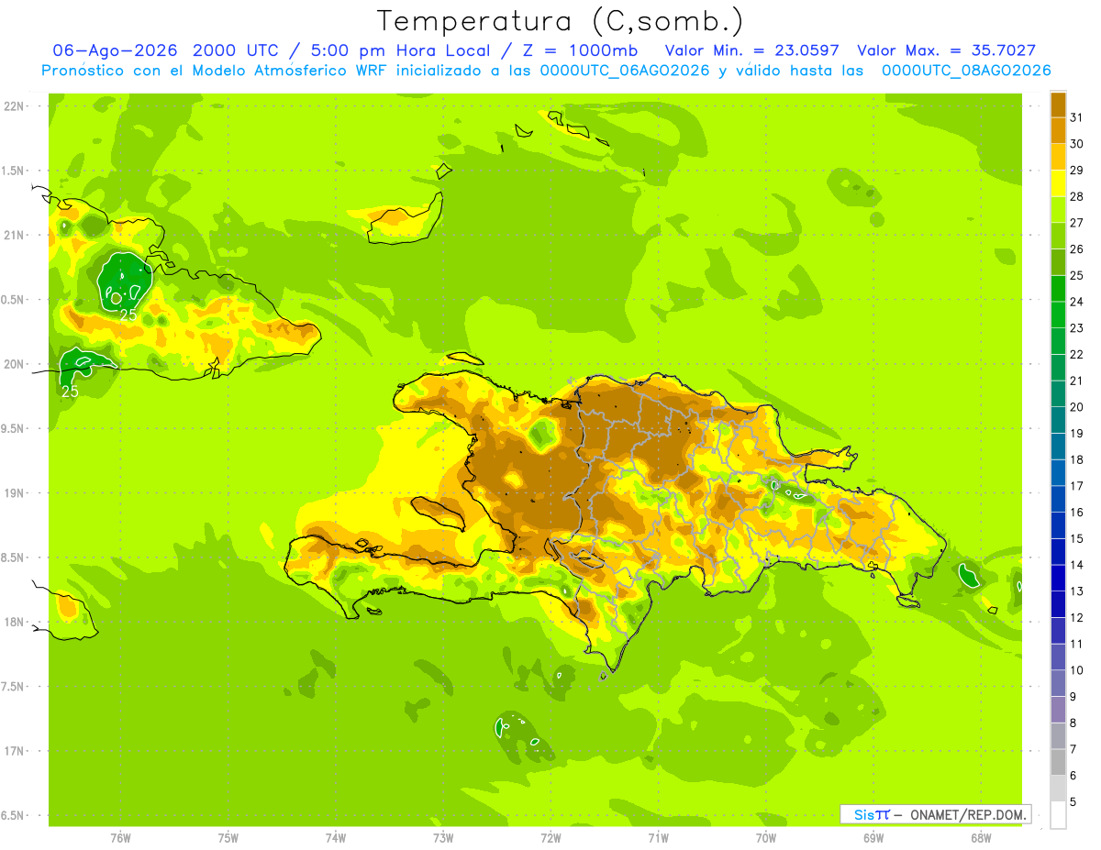Viewport: 1101px width, 850px height.
Task: Click the colorbar label 28
Action: click(1078, 196)
